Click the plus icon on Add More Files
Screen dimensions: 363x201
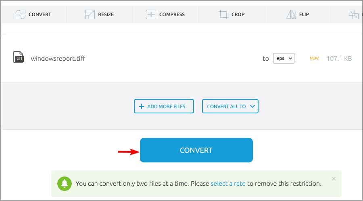(x=141, y=107)
